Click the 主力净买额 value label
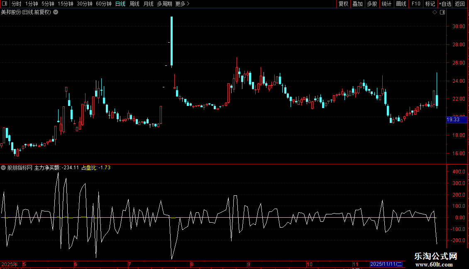Viewport: 469px width, 269px height. point(56,168)
